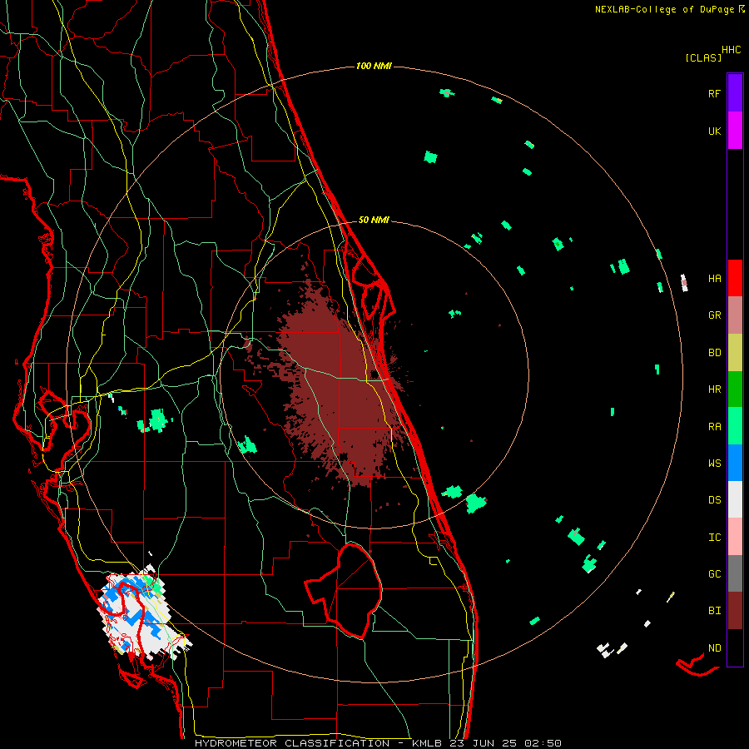Click the HR legend label
Screen dimensions: 749x749
[x=714, y=389]
